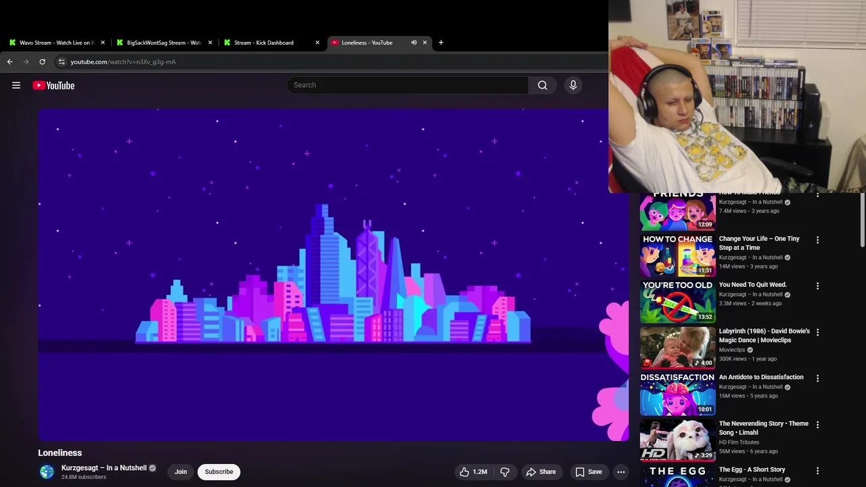
Task: Open more actions ellipsis under video
Action: point(621,472)
